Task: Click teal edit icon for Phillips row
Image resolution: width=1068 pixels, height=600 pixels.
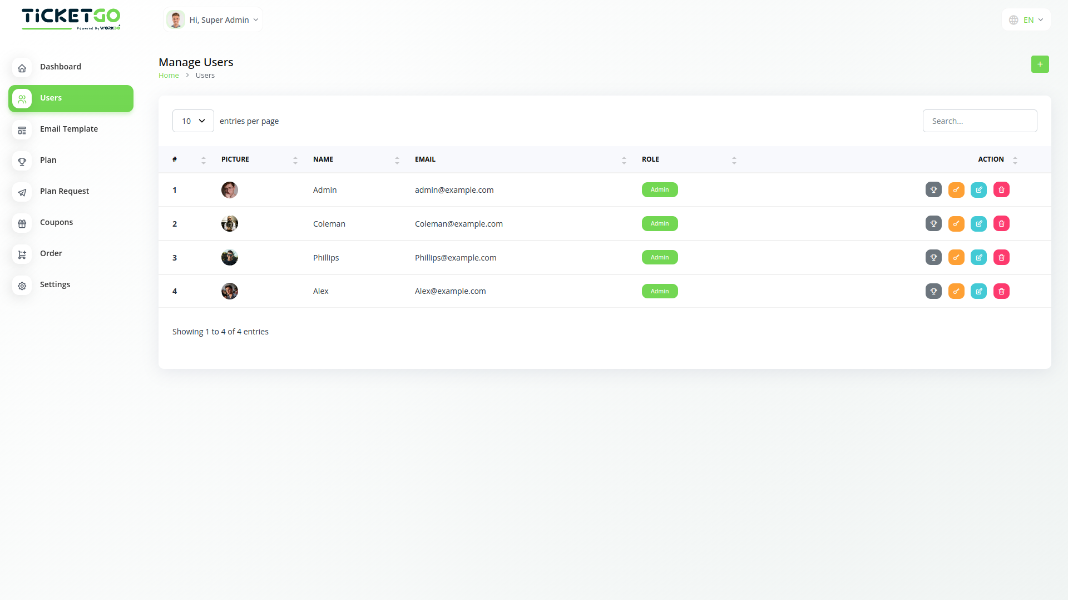Action: pos(978,257)
